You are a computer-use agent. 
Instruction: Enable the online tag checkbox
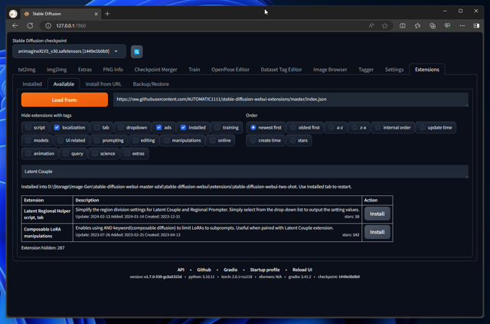[213, 140]
